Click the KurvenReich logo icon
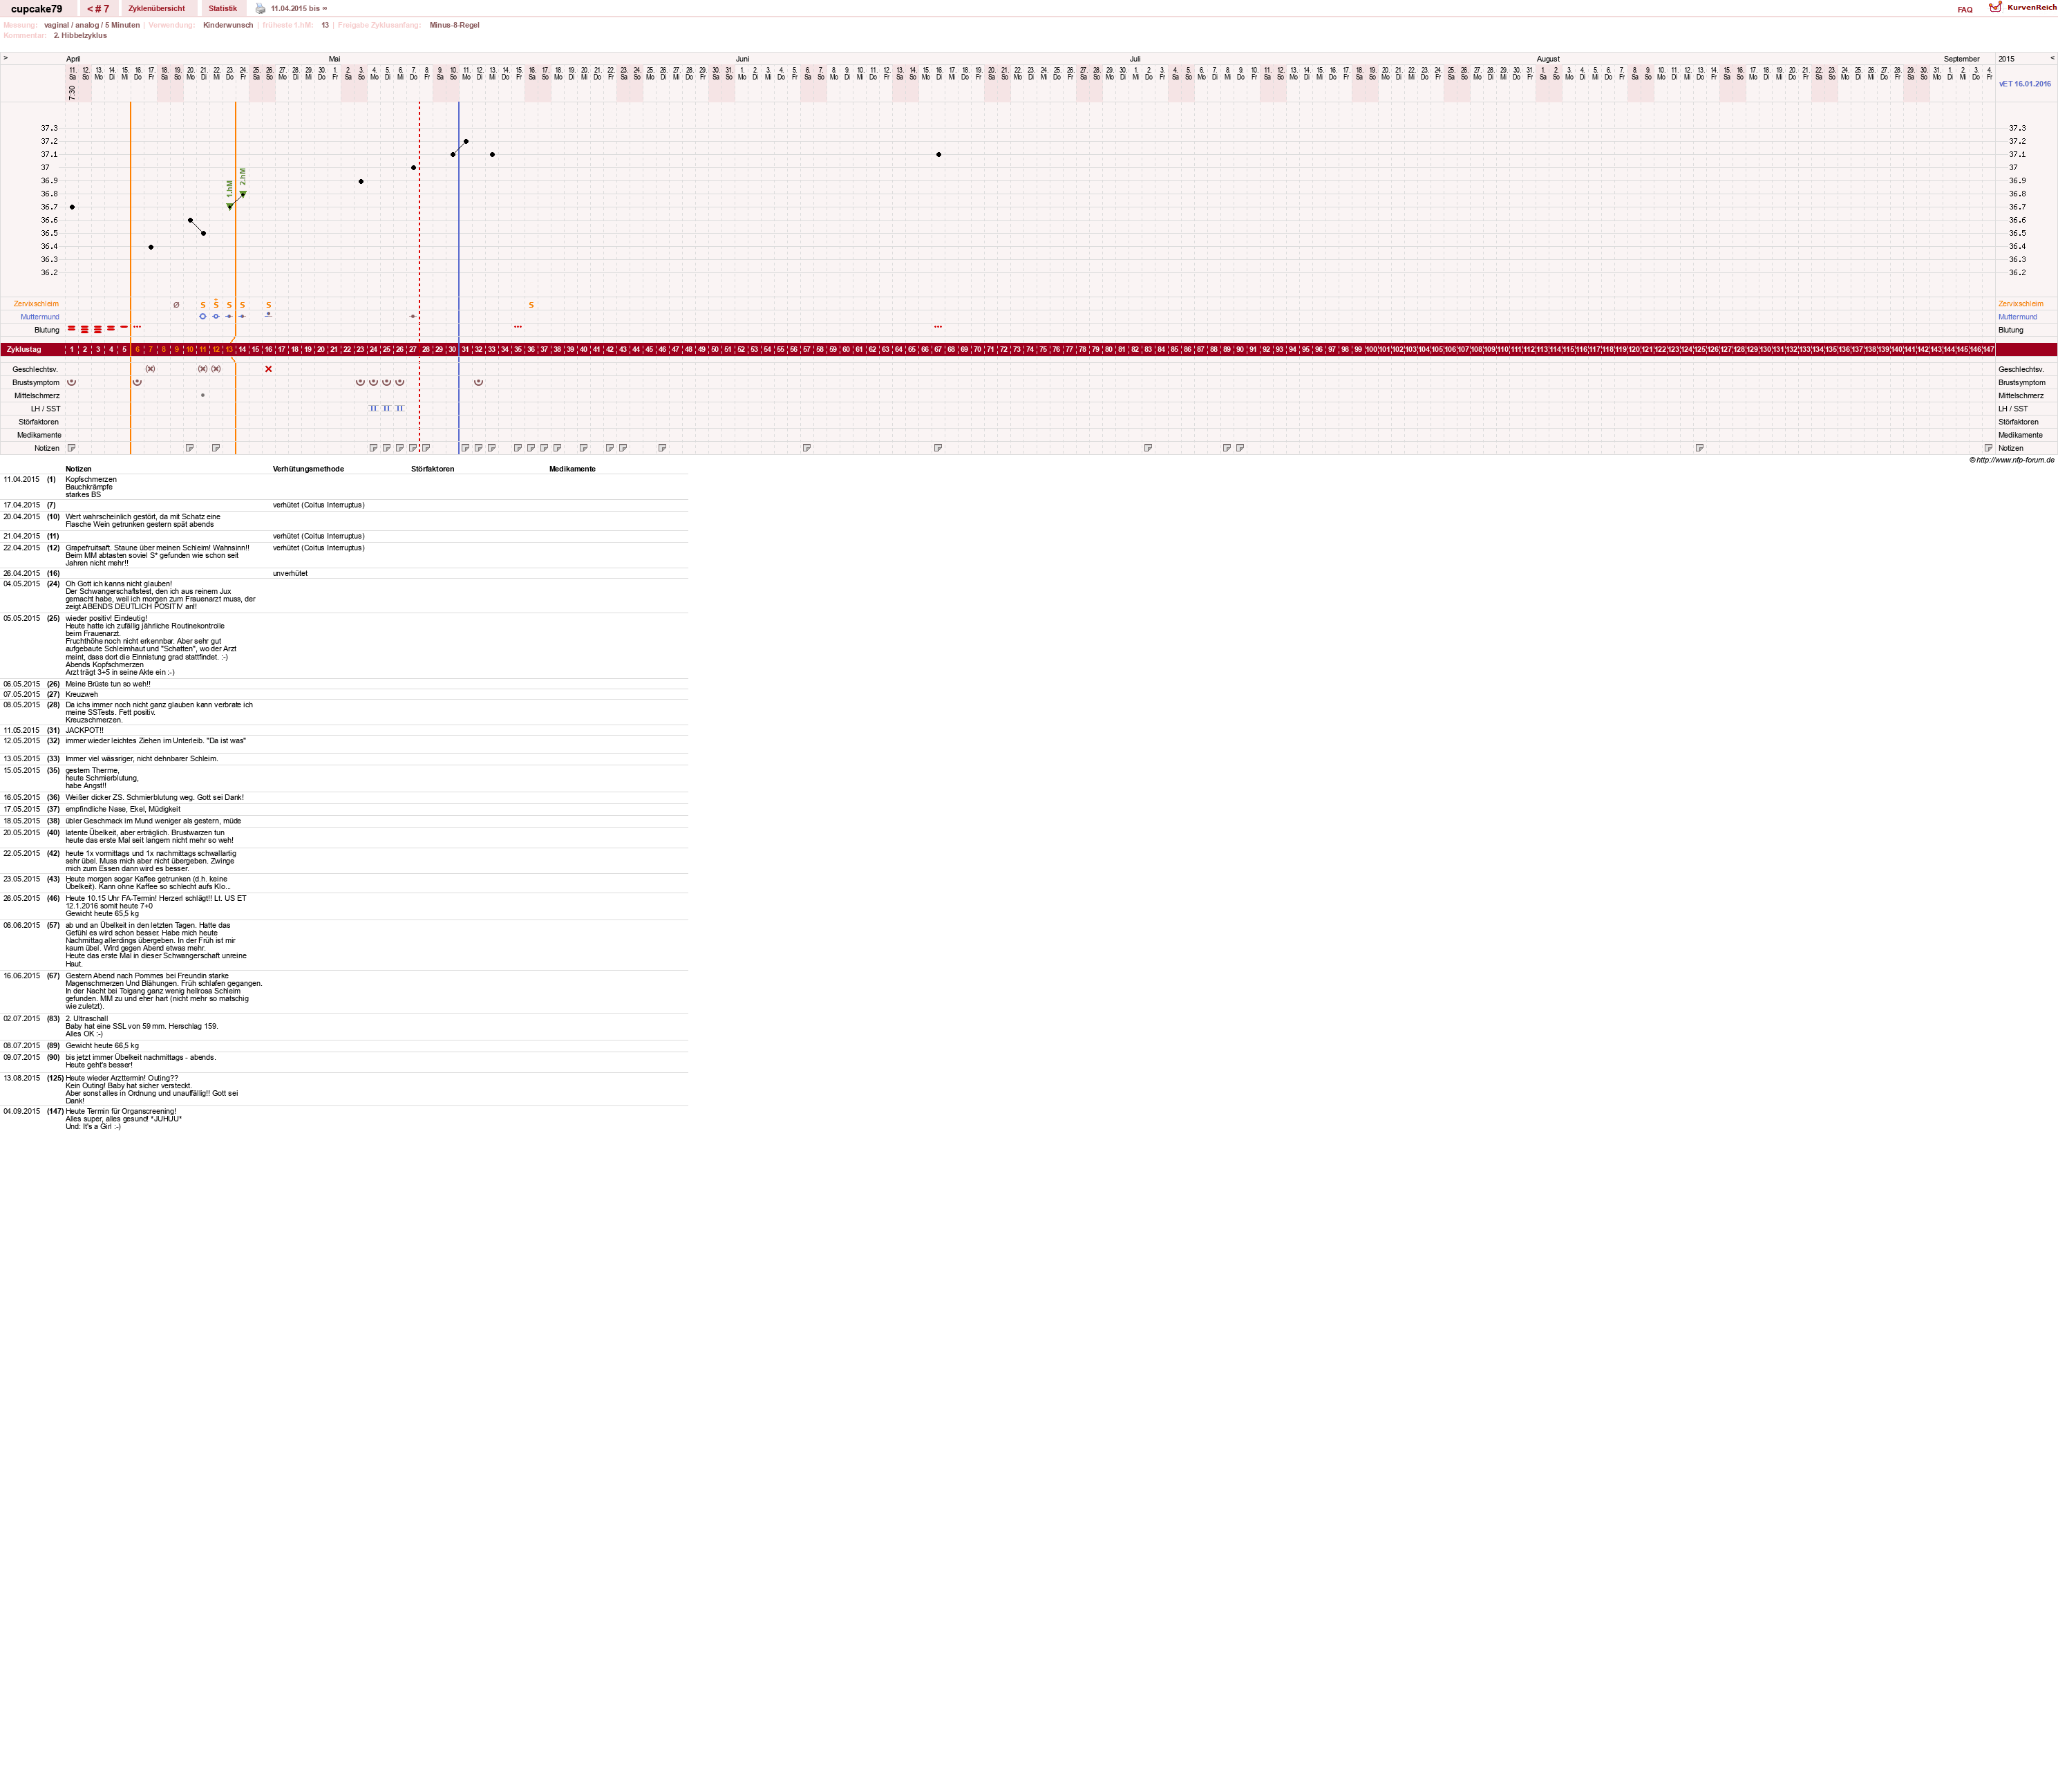The image size is (2058, 1792). click(x=1995, y=7)
